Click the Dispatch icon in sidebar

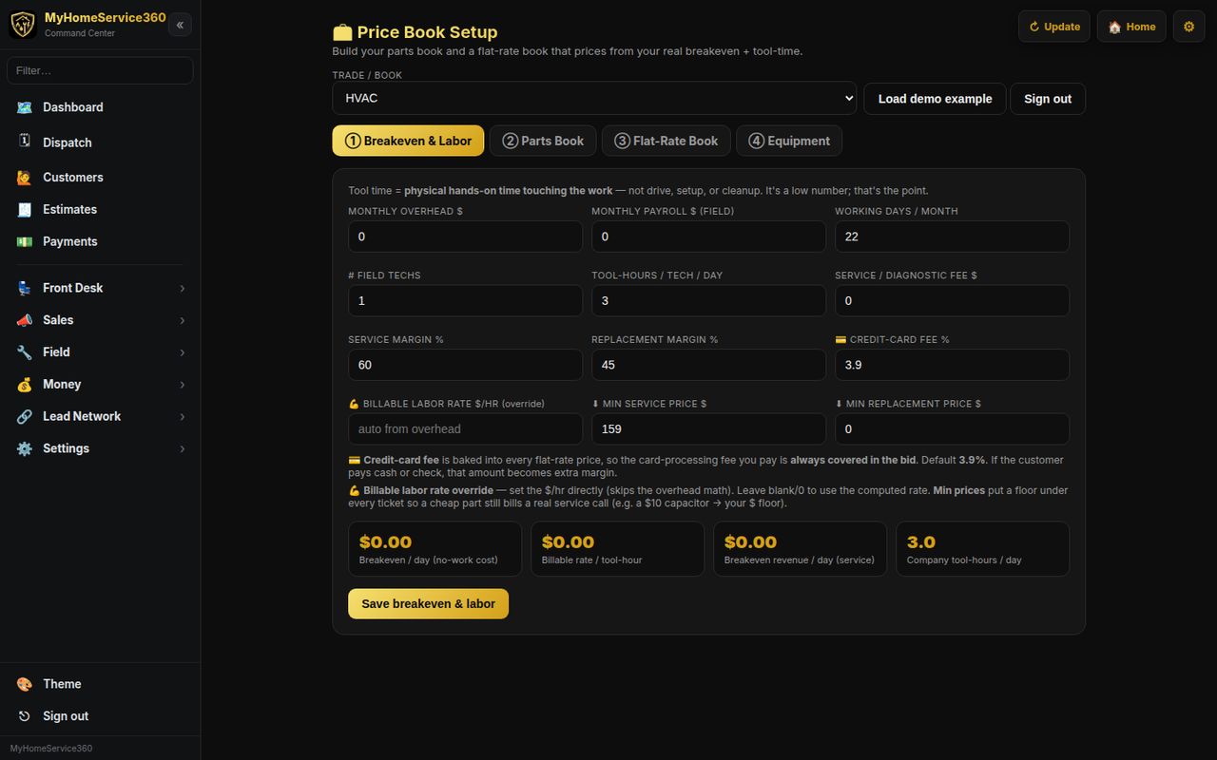coord(25,142)
